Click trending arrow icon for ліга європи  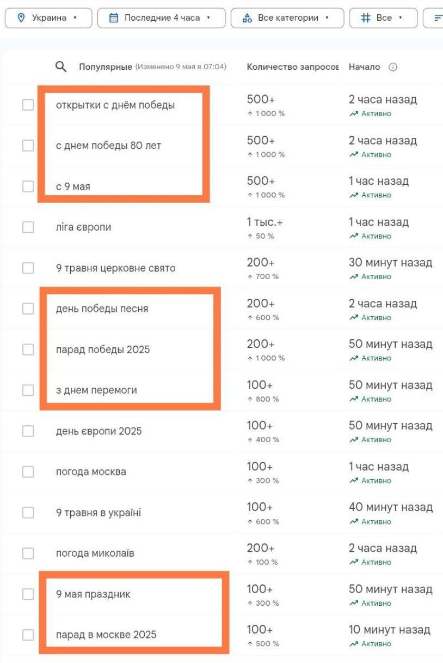point(354,236)
